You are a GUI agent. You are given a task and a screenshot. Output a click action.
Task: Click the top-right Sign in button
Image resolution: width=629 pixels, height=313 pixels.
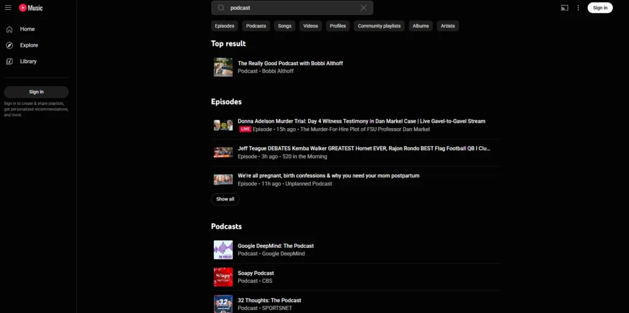point(600,7)
